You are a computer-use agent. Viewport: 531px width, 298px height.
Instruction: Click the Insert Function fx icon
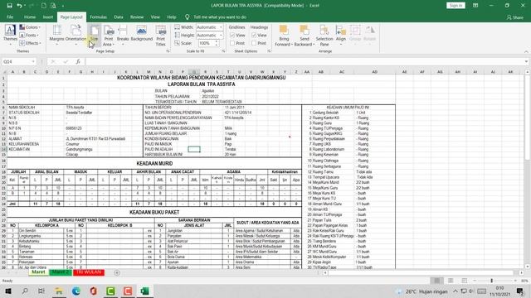78,61
